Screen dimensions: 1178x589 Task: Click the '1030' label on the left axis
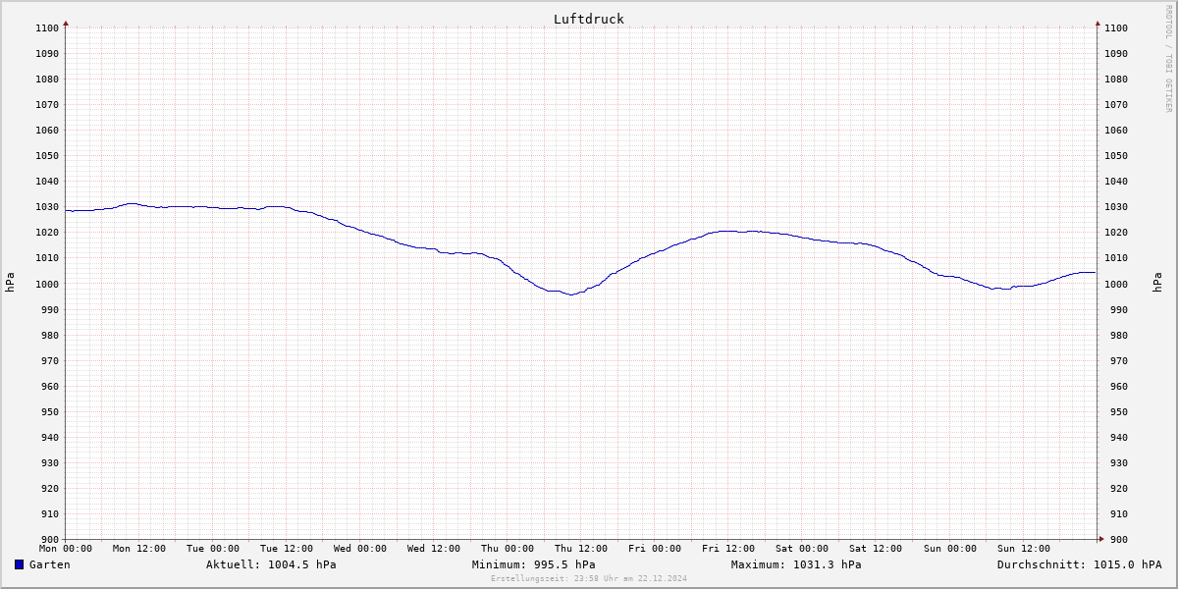point(48,207)
